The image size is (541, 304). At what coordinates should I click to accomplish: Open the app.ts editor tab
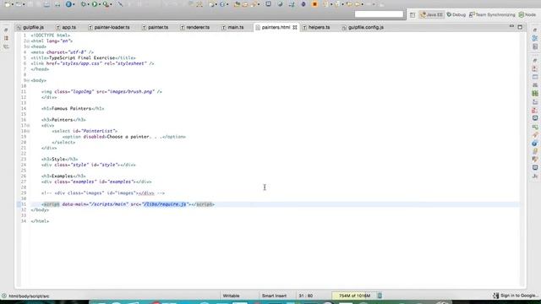[x=66, y=27]
